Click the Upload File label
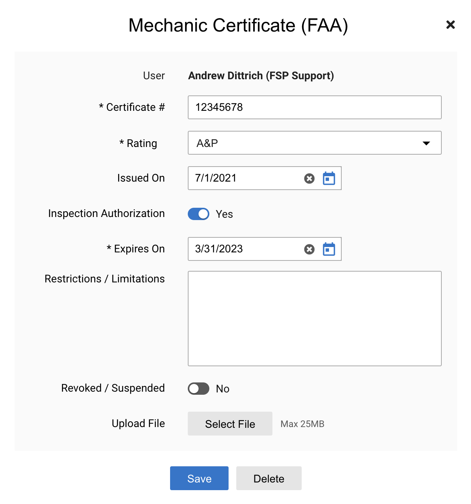Image resolution: width=471 pixels, height=504 pixels. pos(139,424)
